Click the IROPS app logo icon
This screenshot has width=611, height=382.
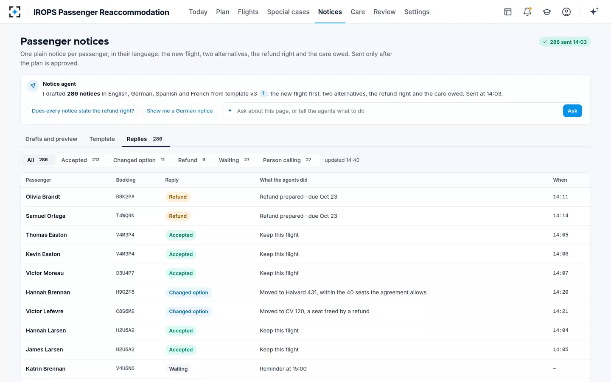pyautogui.click(x=15, y=12)
